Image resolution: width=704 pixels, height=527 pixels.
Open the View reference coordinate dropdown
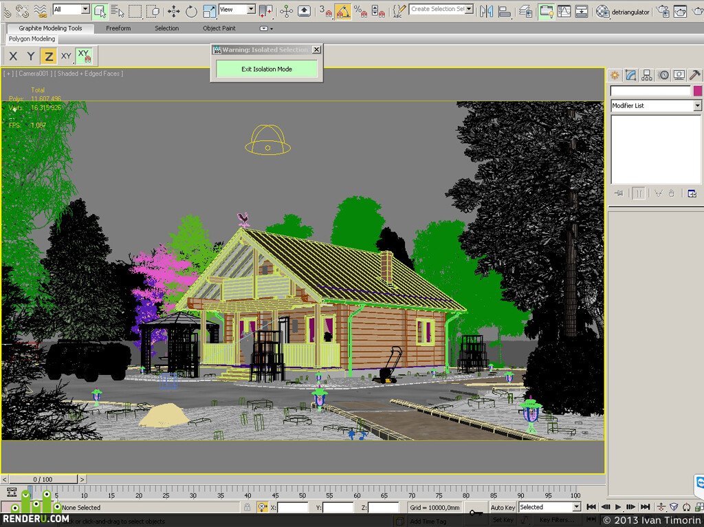pyautogui.click(x=236, y=9)
